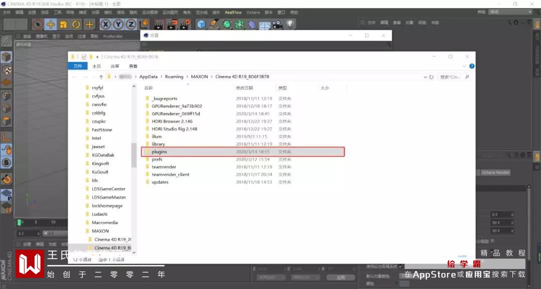
Task: Click Render to Picture Viewer icon
Action: tap(171, 24)
